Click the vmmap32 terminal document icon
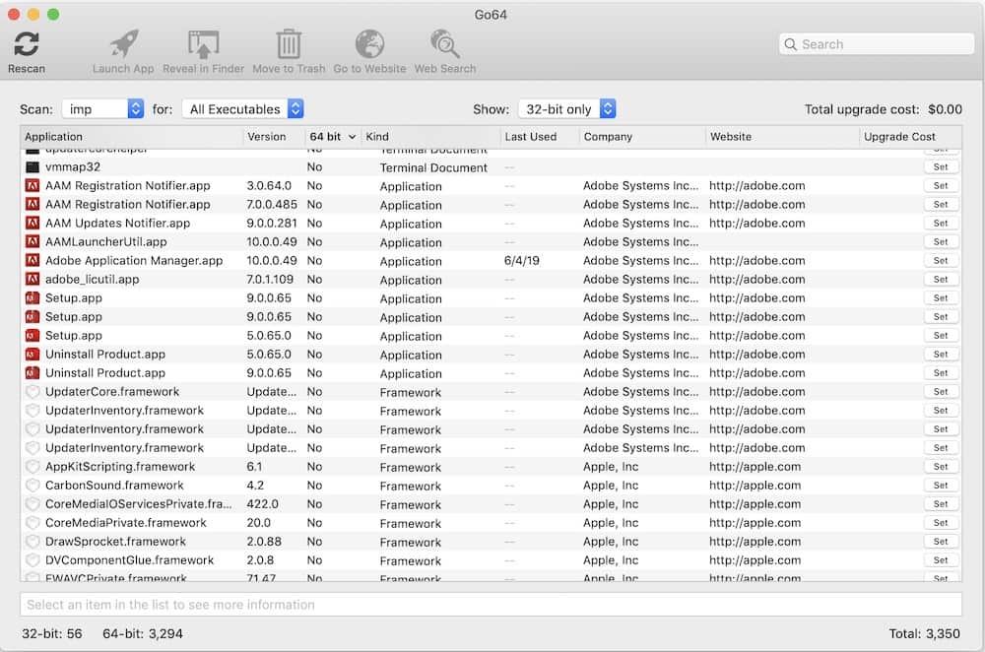Screen dimensions: 985x652 pos(33,167)
